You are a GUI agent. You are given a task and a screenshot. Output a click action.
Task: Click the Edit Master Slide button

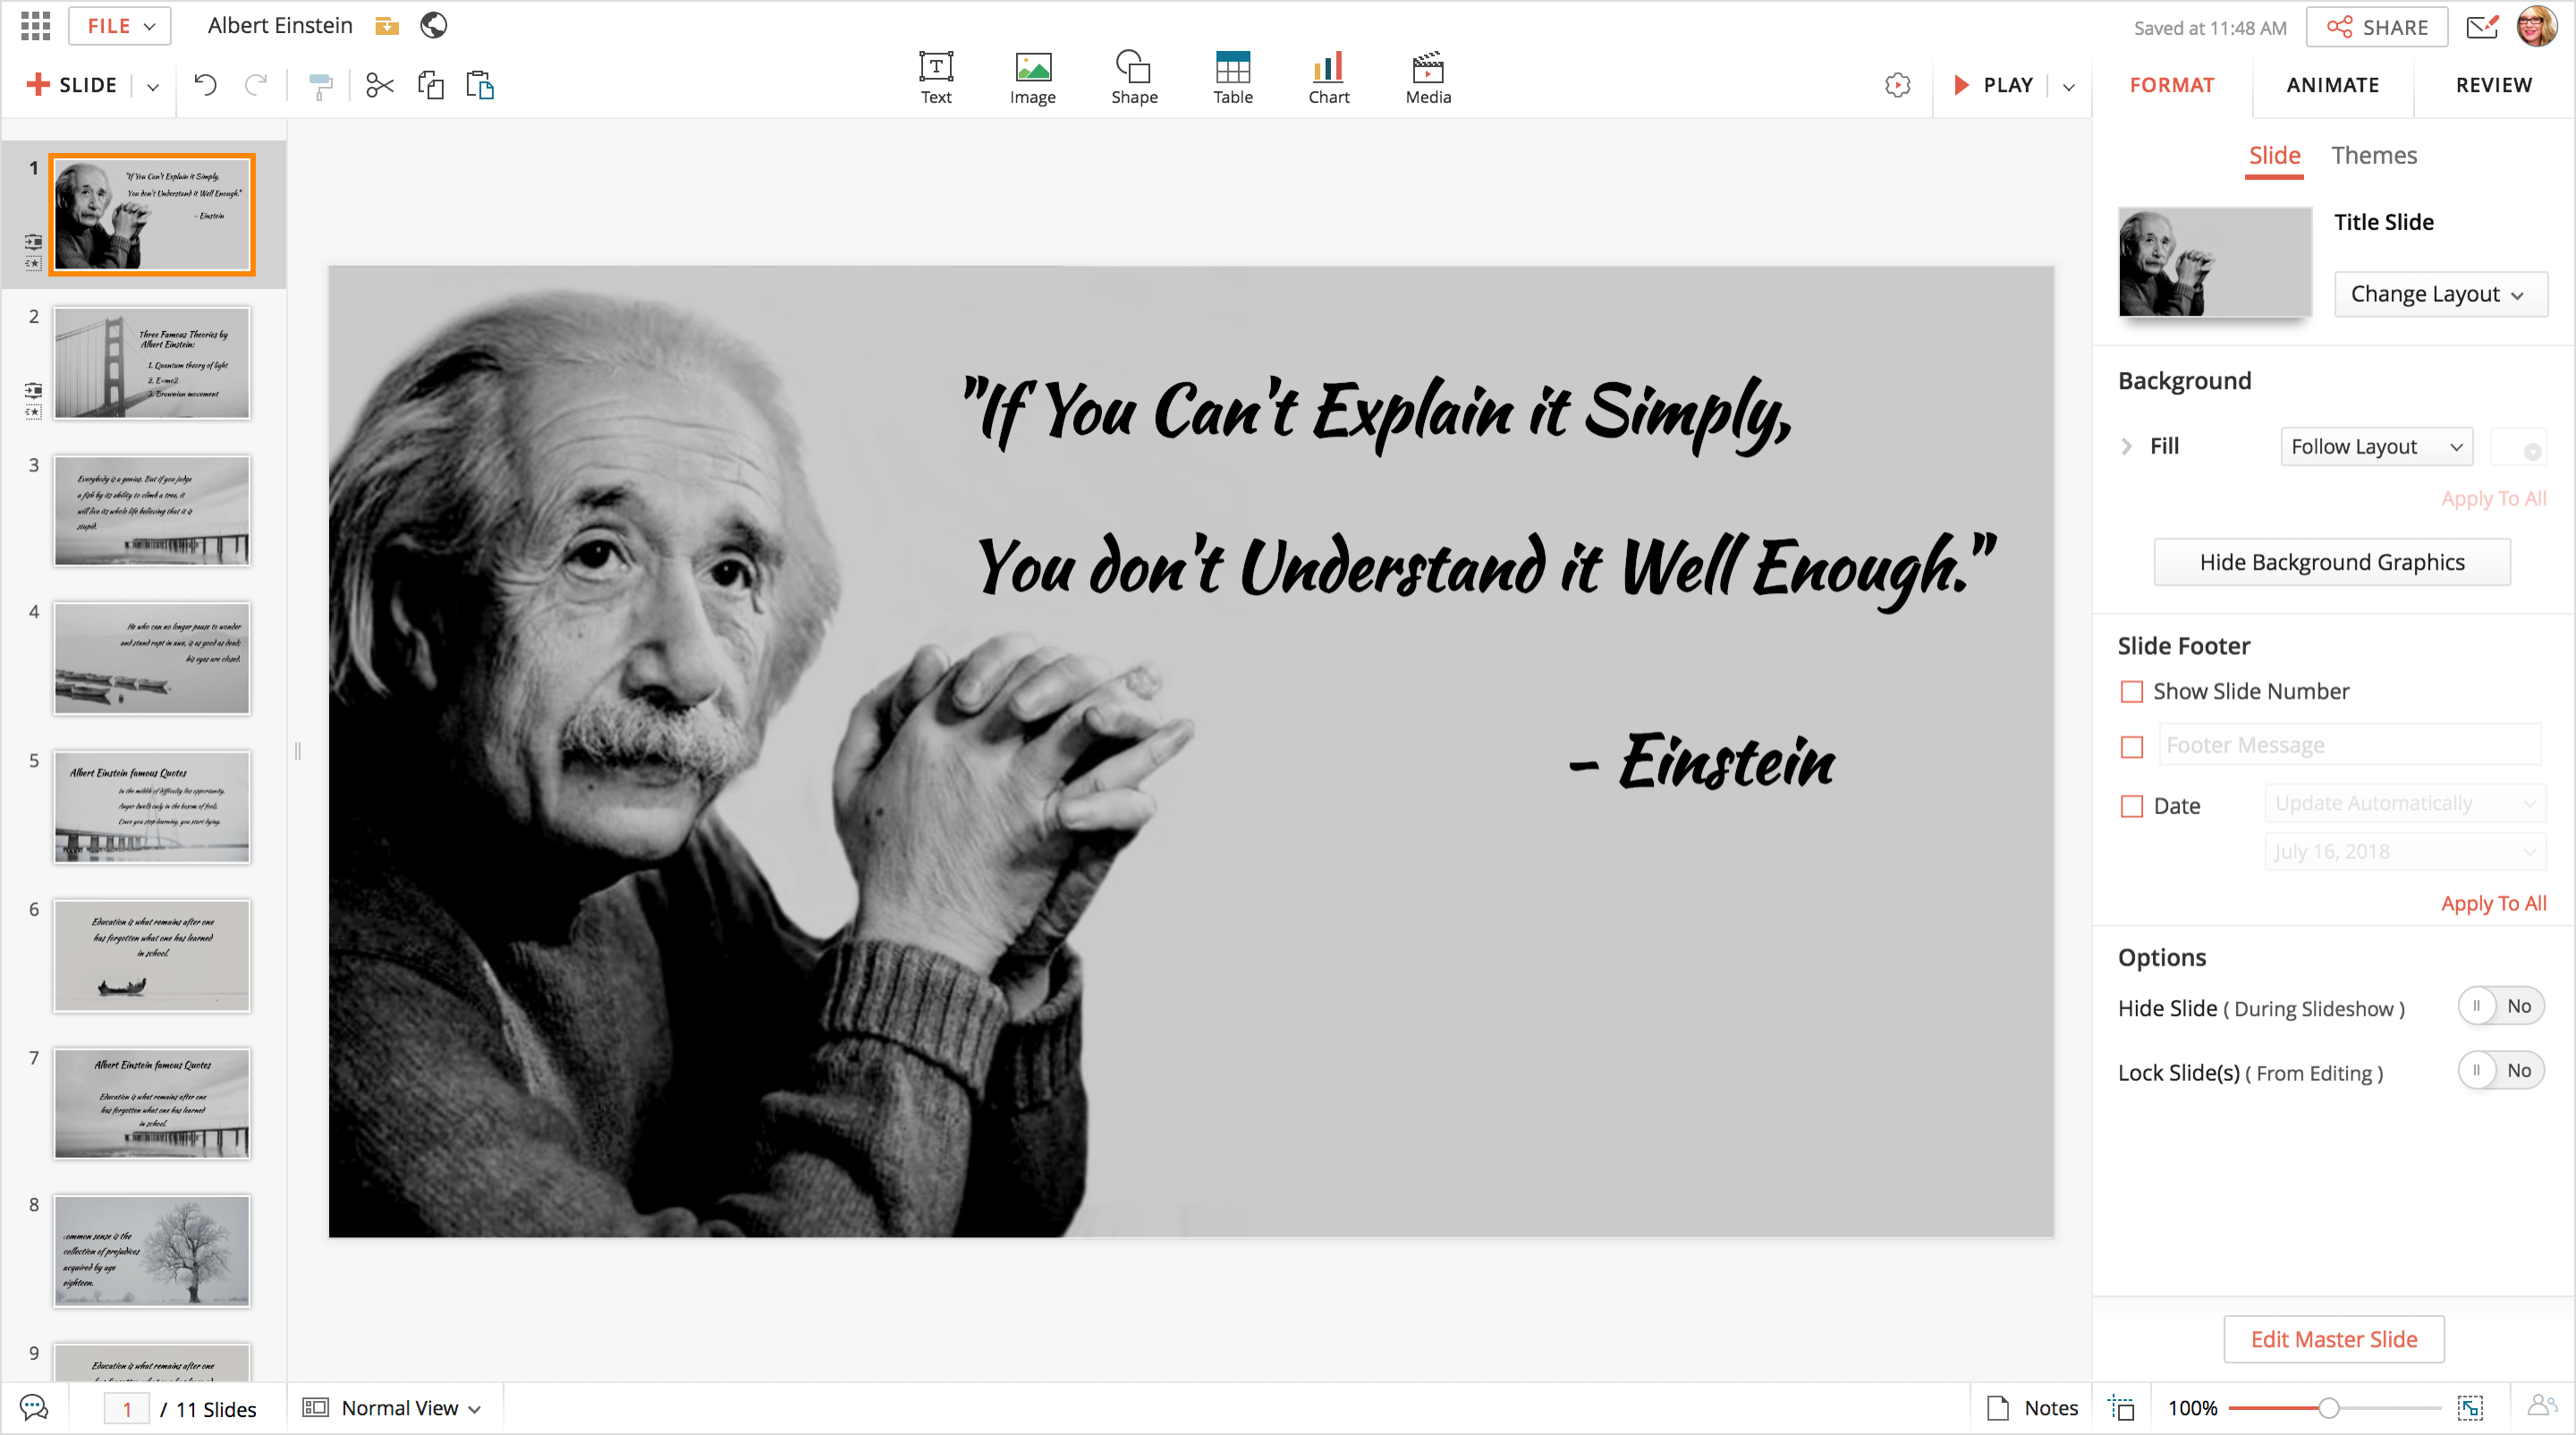2333,1339
